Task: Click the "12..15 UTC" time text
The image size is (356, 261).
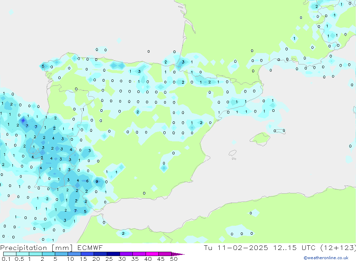Action: click(295, 247)
